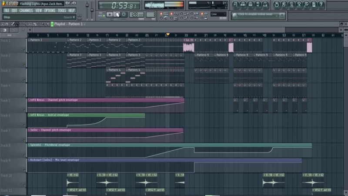
Task: Click the master pitch slider
Action: [x=92, y=10]
